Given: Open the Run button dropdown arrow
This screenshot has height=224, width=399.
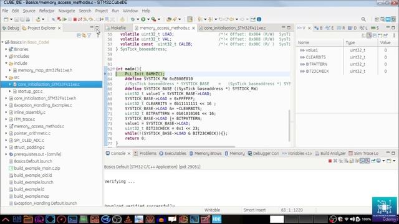Looking at the screenshot, I should (148, 19).
